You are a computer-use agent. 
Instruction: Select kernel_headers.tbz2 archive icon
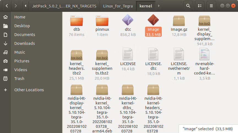(x=76, y=55)
